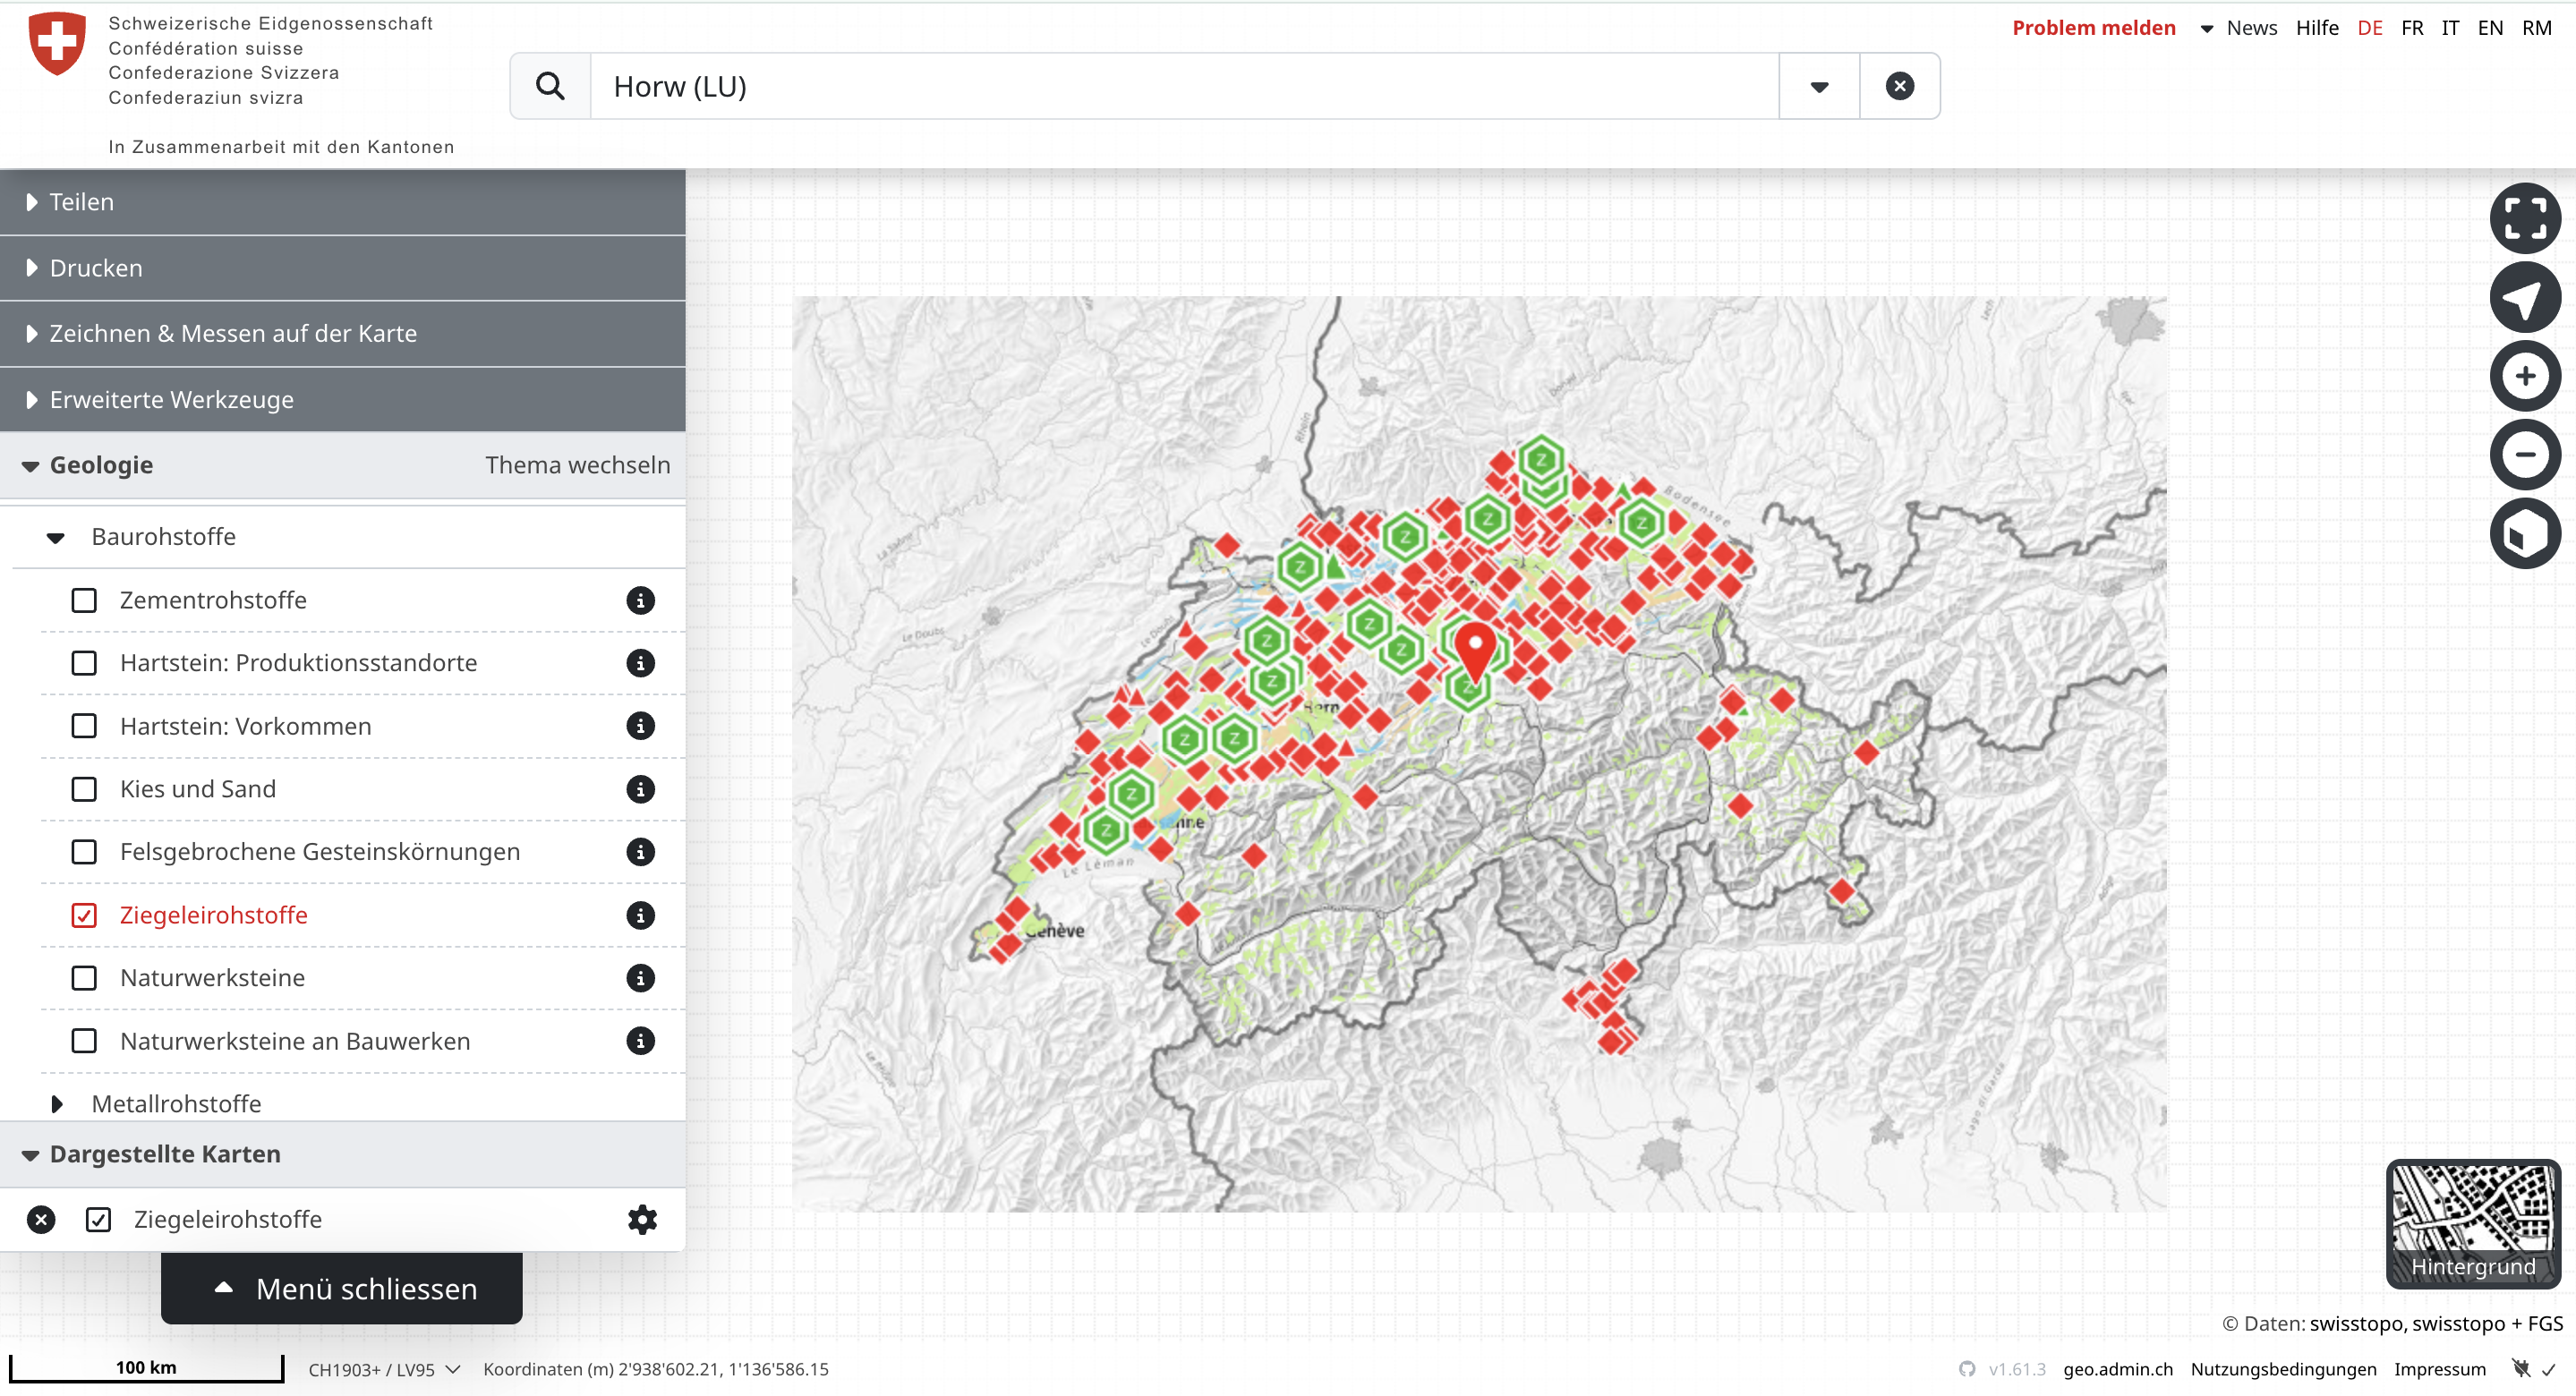Click the GitHub icon near version number
The width and height of the screenshot is (2576, 1396).
1966,1369
